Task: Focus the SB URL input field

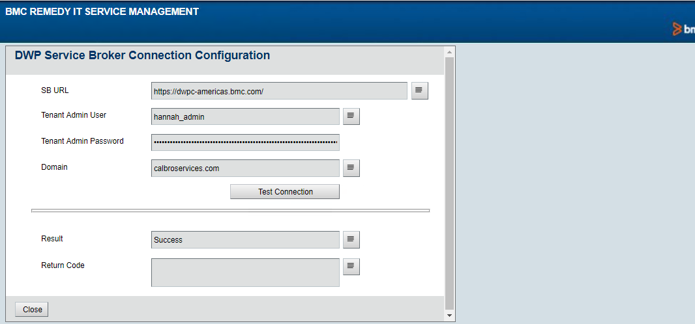Action: 279,91
